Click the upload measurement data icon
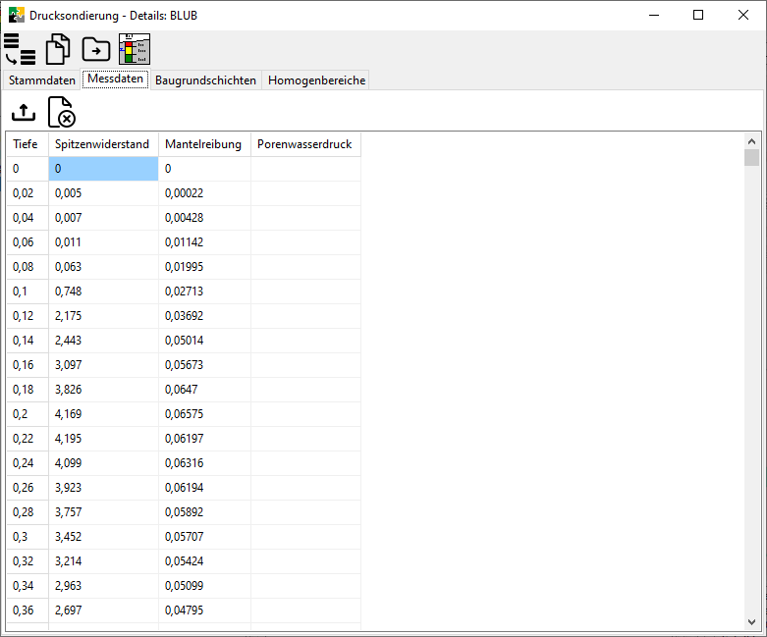The height and width of the screenshot is (637, 767). coord(24,112)
